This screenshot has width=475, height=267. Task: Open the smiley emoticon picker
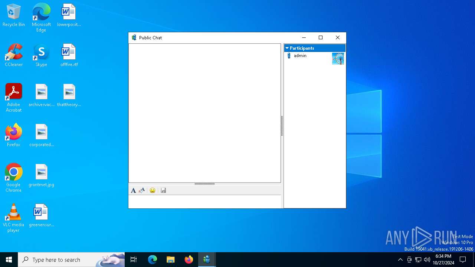point(153,190)
